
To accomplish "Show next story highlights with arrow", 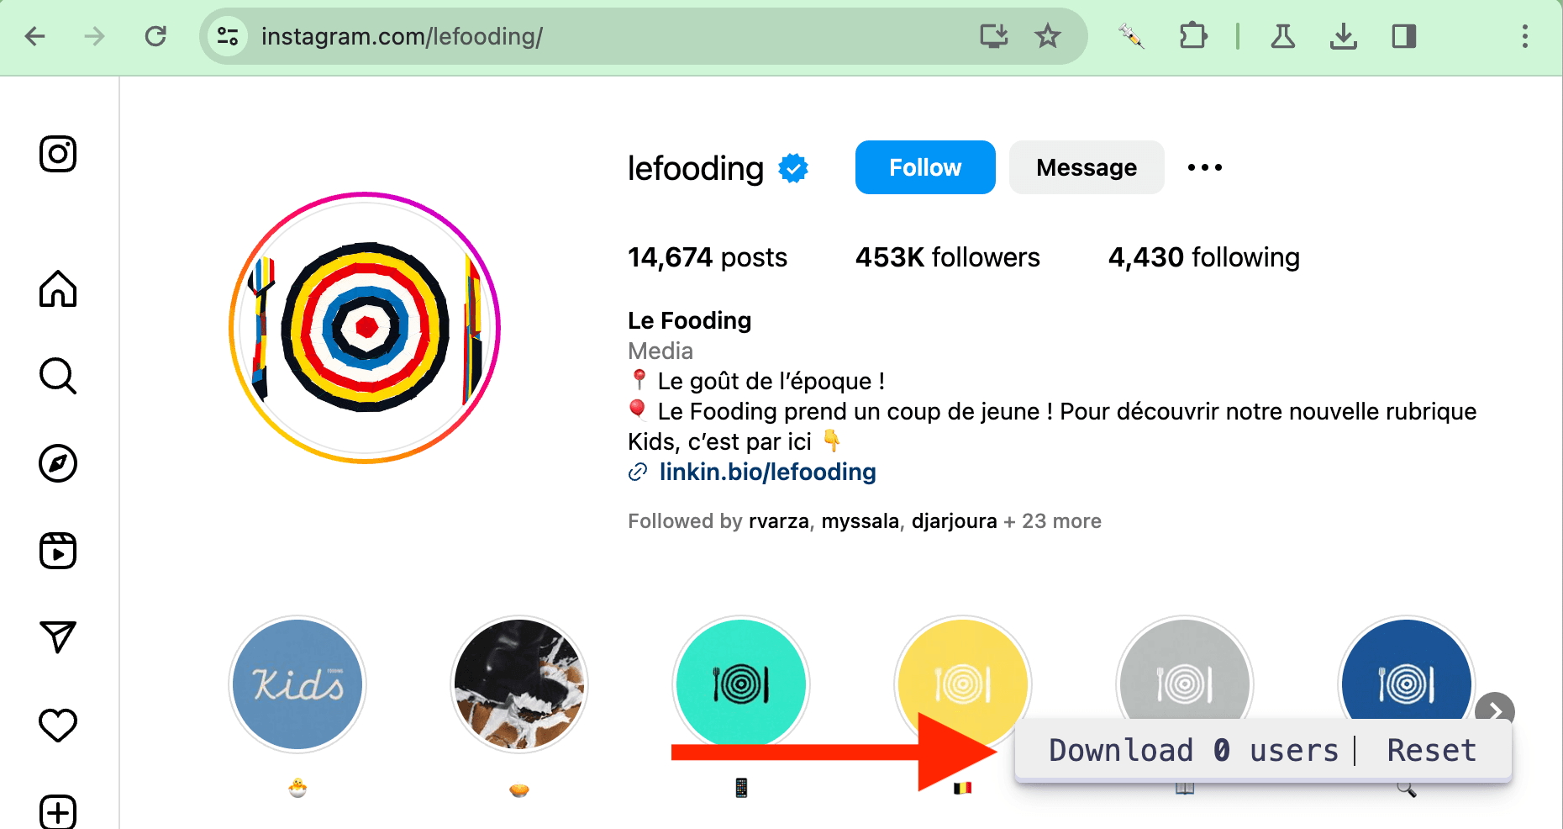I will click(x=1494, y=710).
